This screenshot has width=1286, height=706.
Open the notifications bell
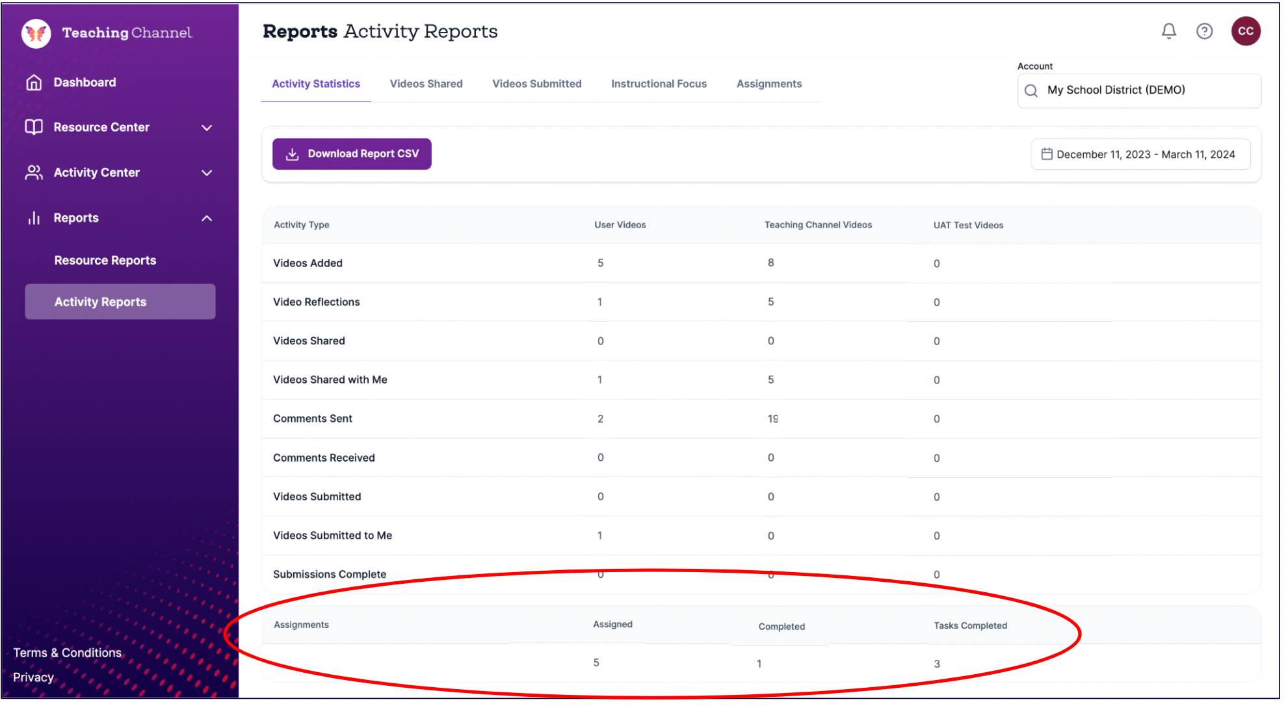point(1168,31)
